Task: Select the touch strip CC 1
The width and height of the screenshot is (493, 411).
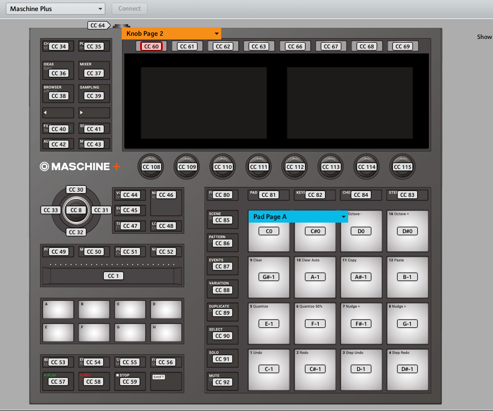Action: click(112, 276)
